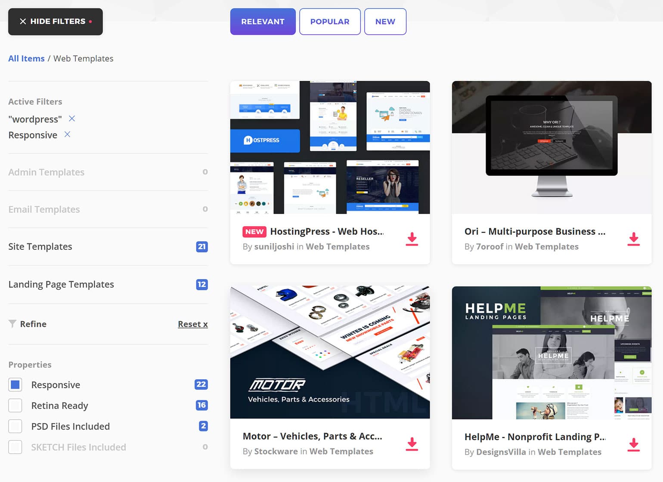Image resolution: width=663 pixels, height=482 pixels.
Task: Switch to the New tab
Action: coord(384,21)
